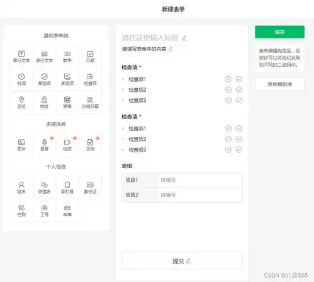Add a 分组标题 group heading
The height and width of the screenshot is (282, 314).
(90, 103)
